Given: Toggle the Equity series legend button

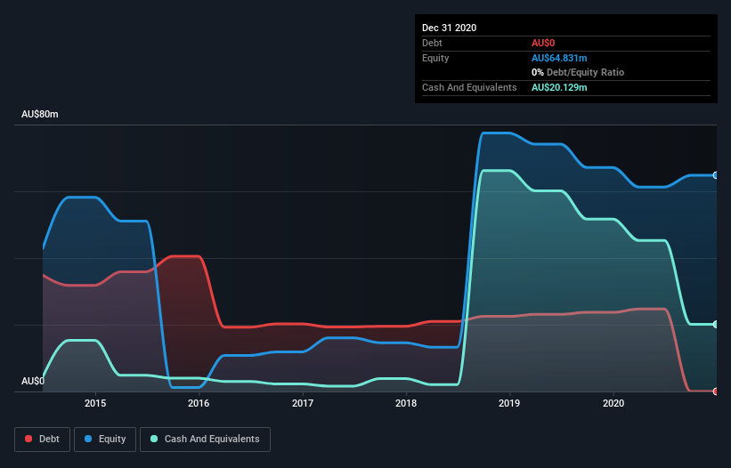Looking at the screenshot, I should (x=105, y=440).
